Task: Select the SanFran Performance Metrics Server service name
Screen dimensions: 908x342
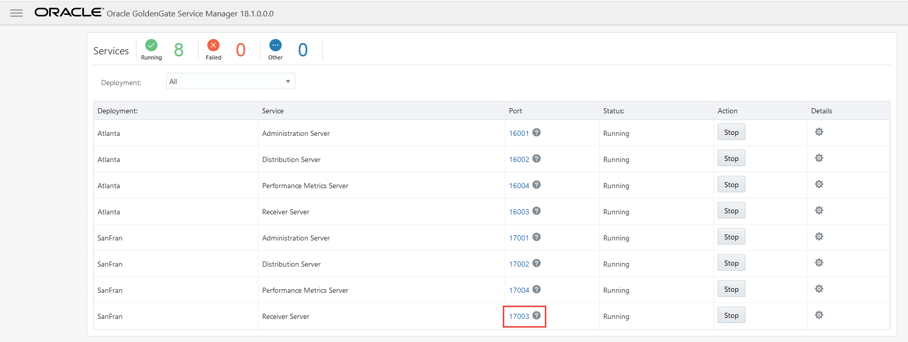Action: click(305, 290)
